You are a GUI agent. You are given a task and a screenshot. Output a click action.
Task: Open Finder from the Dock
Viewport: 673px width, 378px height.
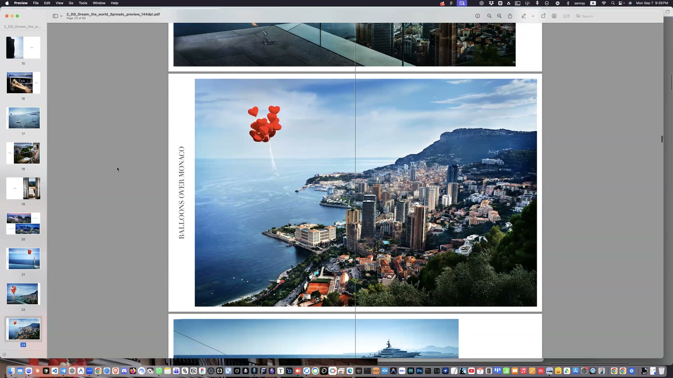pyautogui.click(x=11, y=371)
